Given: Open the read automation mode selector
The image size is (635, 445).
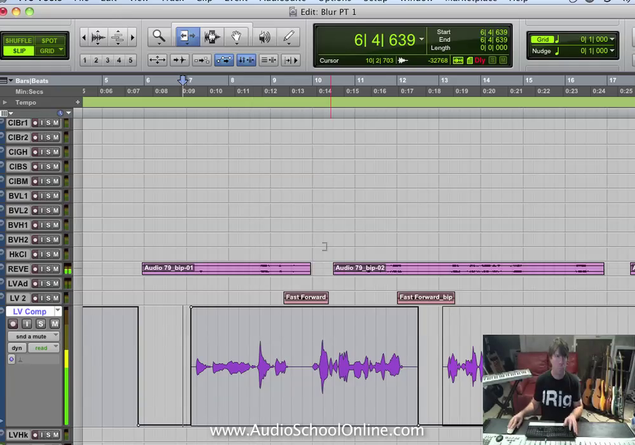Looking at the screenshot, I should [x=44, y=348].
